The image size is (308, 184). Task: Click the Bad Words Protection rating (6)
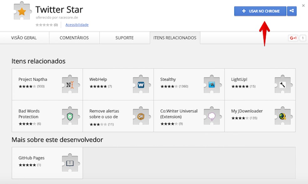coord(30,124)
